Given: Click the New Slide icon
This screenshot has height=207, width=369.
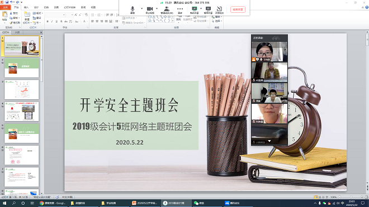Looking at the screenshot, I should click(27, 17).
